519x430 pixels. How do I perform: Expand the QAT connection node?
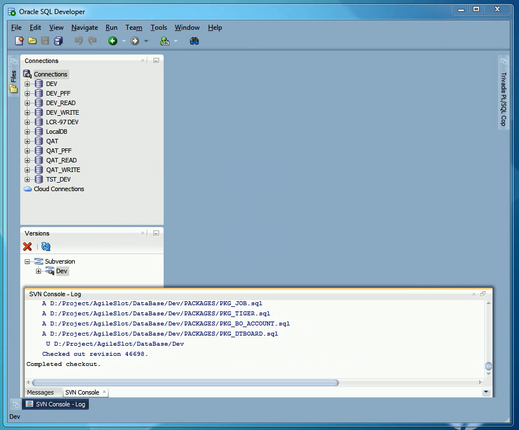coord(27,141)
